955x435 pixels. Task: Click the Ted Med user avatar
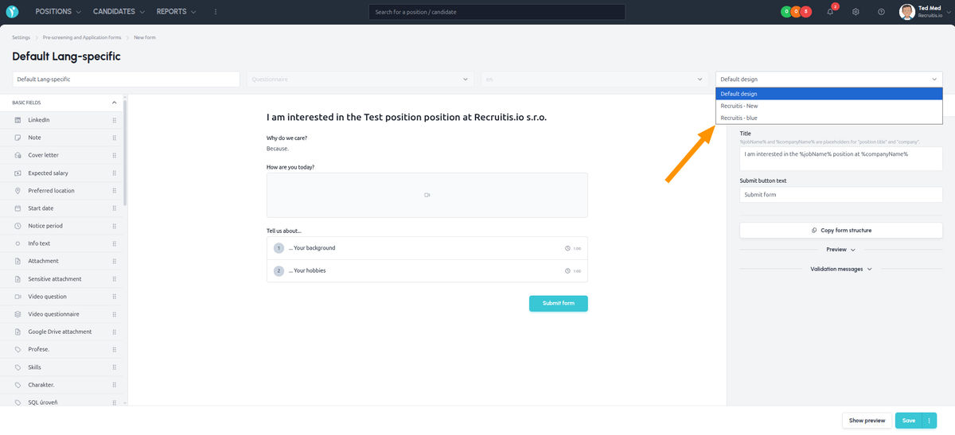(906, 12)
